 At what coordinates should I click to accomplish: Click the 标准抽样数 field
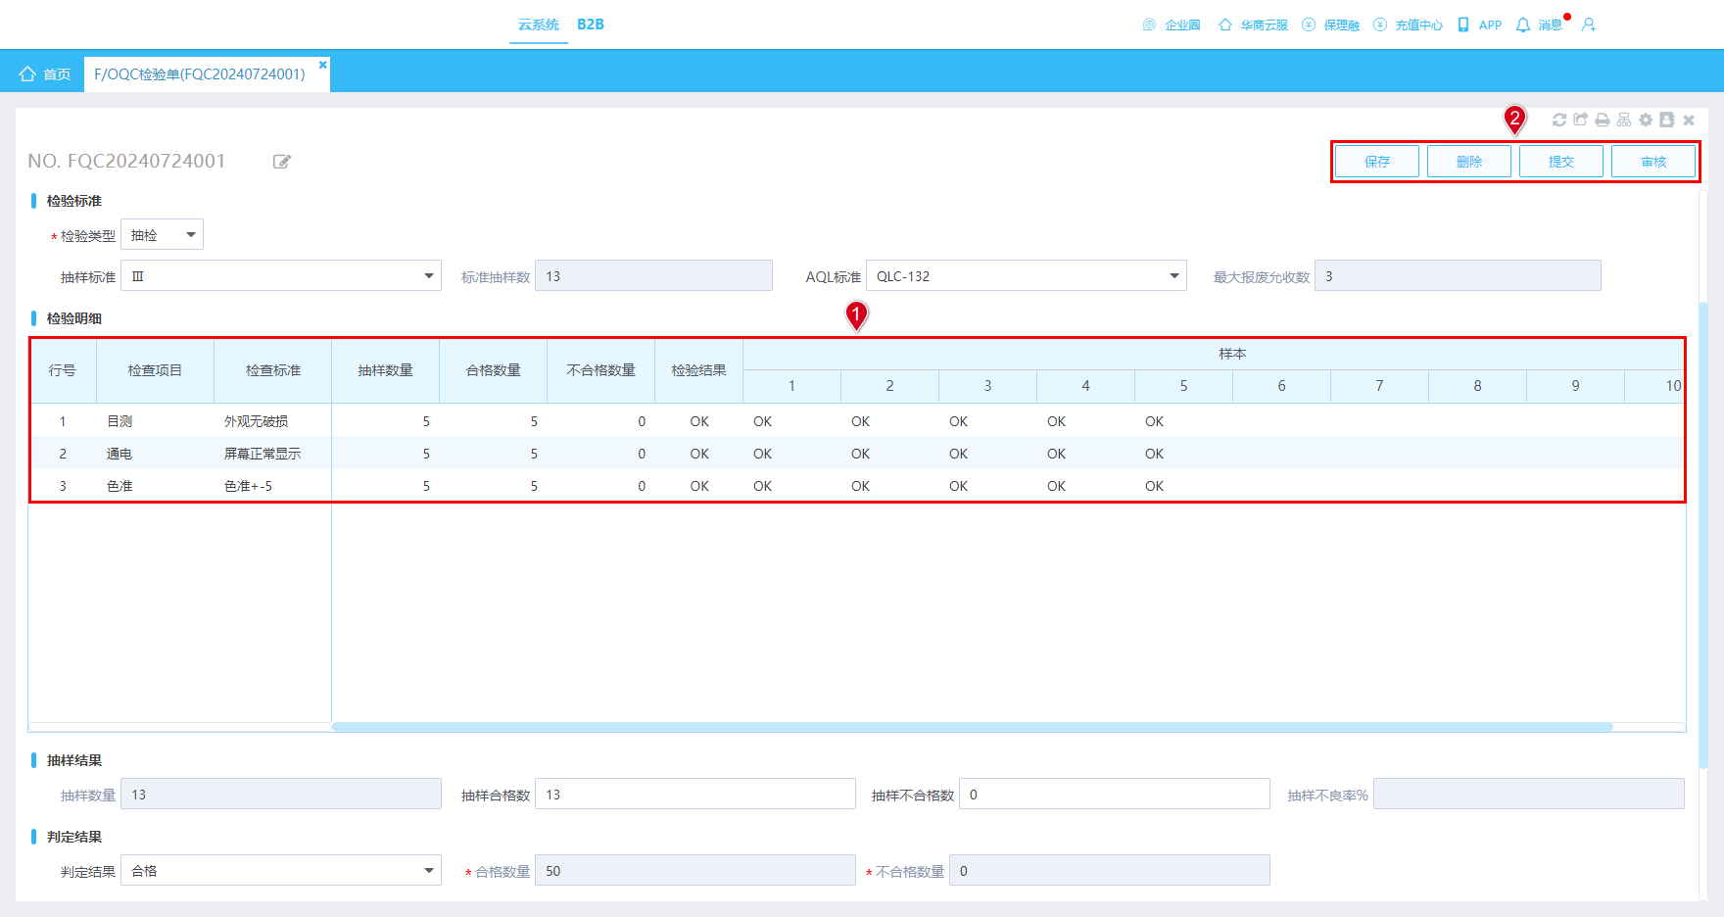click(x=653, y=276)
